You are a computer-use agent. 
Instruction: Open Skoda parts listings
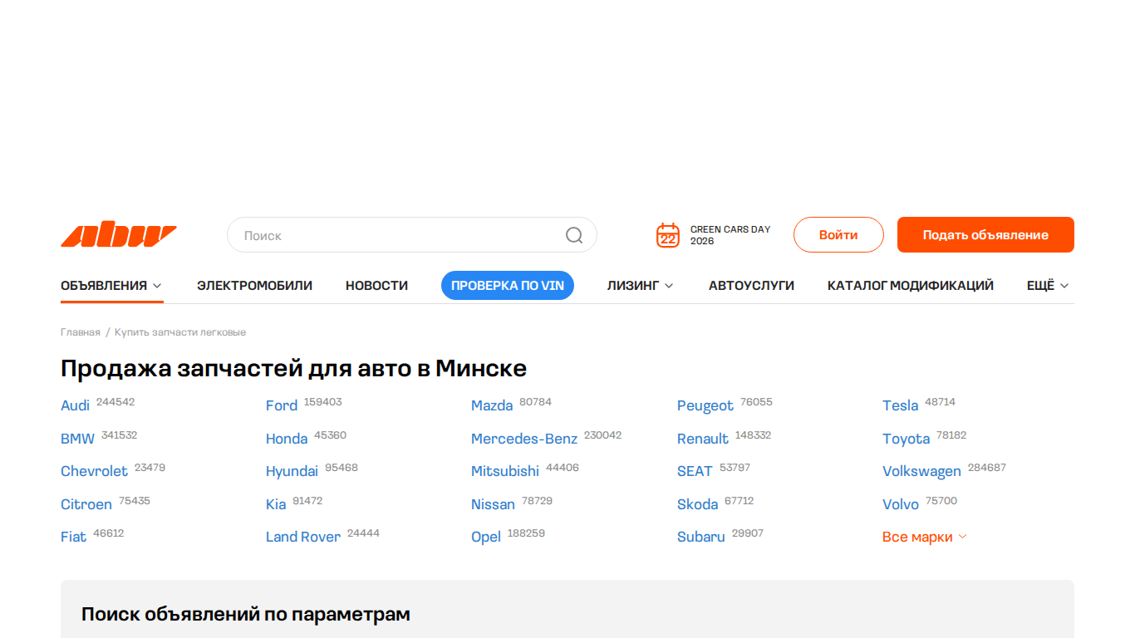[x=697, y=504]
